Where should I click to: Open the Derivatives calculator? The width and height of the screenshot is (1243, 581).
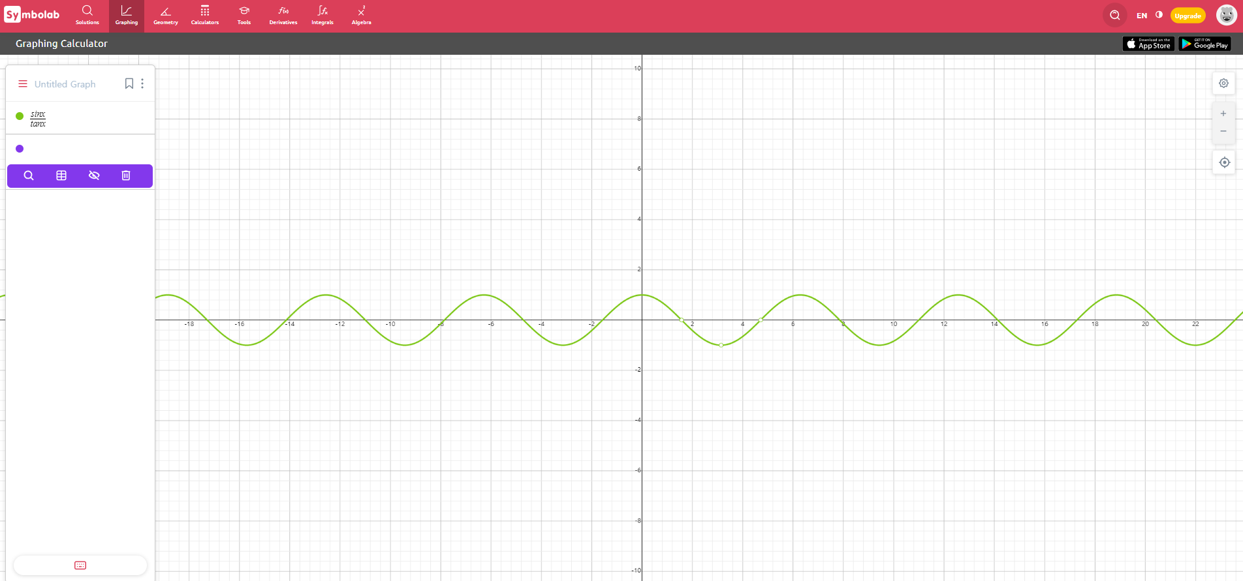283,16
